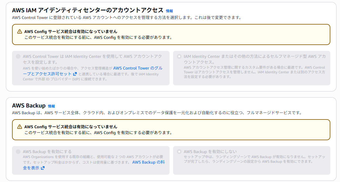
Task: Click warning triangle icon in AWS Backup alert
Action: point(20,127)
